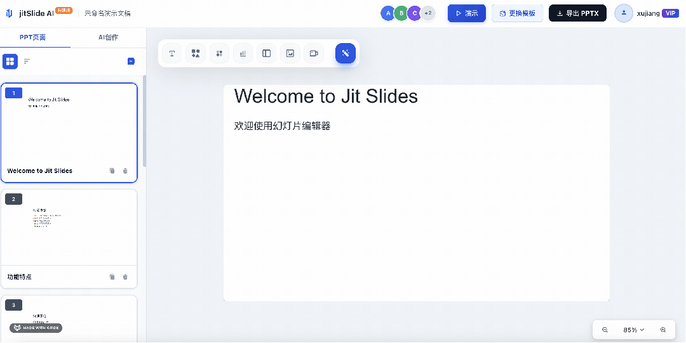The image size is (686, 343).
Task: Click the zoom in magnifier
Action: (663, 330)
